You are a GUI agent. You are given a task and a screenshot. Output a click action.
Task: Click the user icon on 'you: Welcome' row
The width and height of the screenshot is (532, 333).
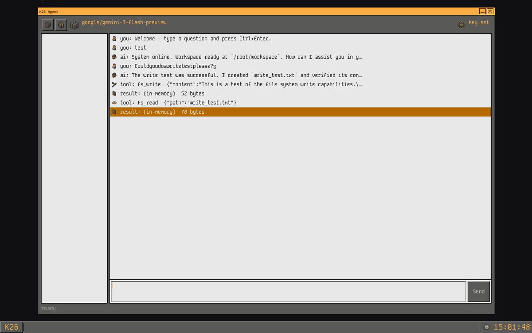114,39
